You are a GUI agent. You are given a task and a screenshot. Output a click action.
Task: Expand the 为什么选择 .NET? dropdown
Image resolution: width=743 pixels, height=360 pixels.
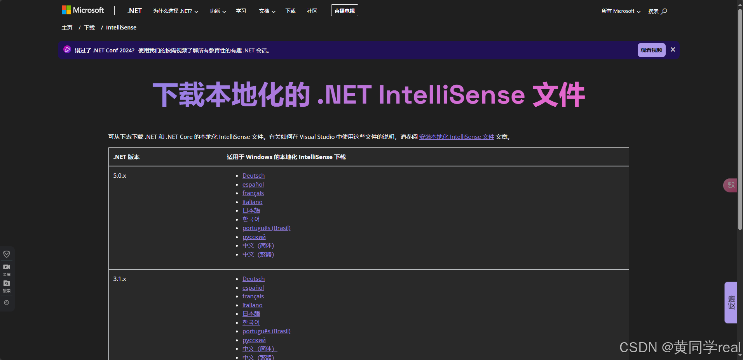coord(175,11)
